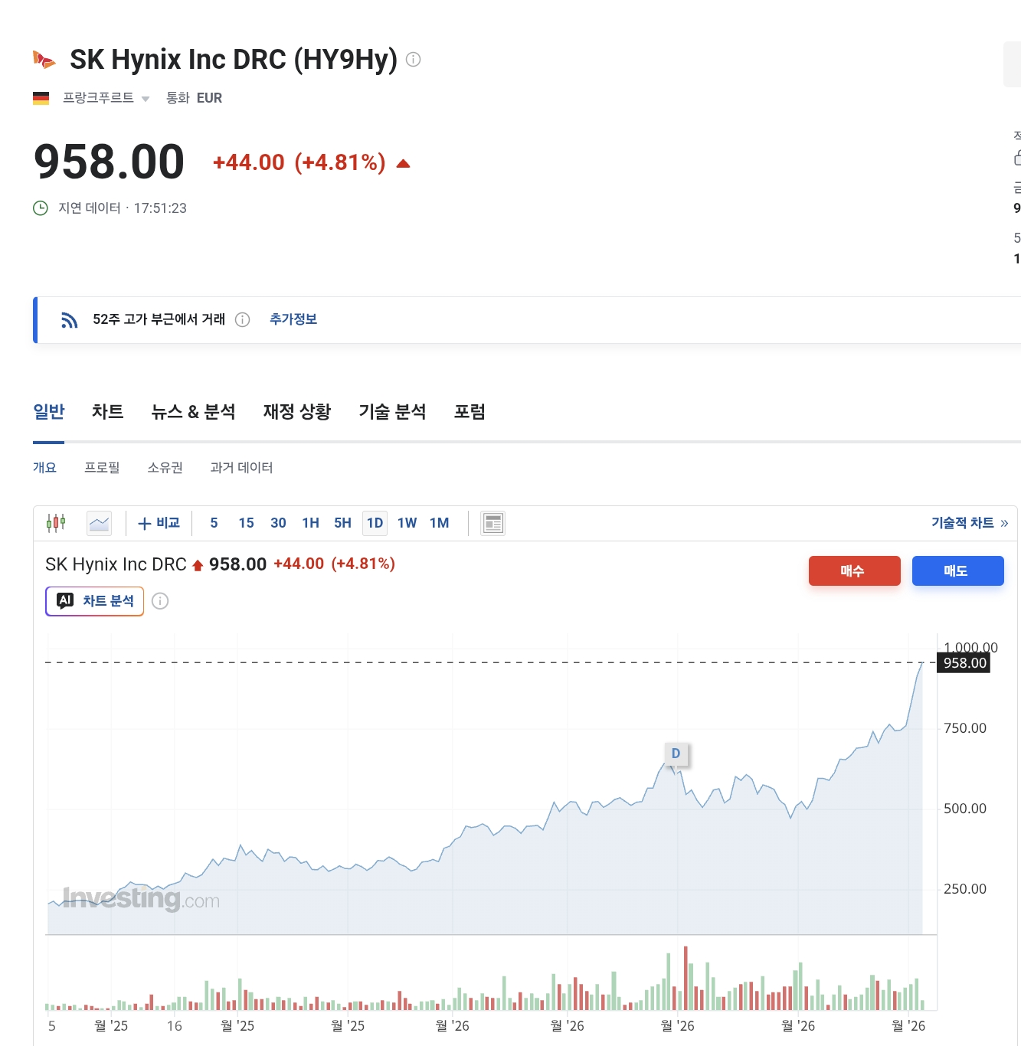The image size is (1021, 1046).
Task: Open the 기술적 차트 link
Action: pyautogui.click(x=970, y=523)
